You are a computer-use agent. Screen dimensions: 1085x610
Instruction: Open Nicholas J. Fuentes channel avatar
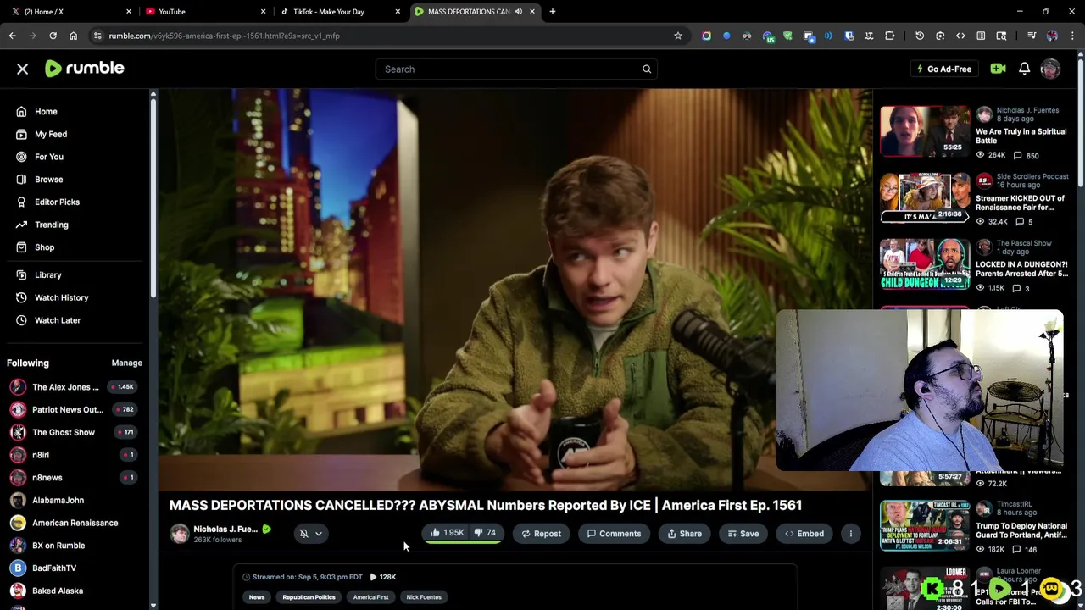tap(179, 534)
